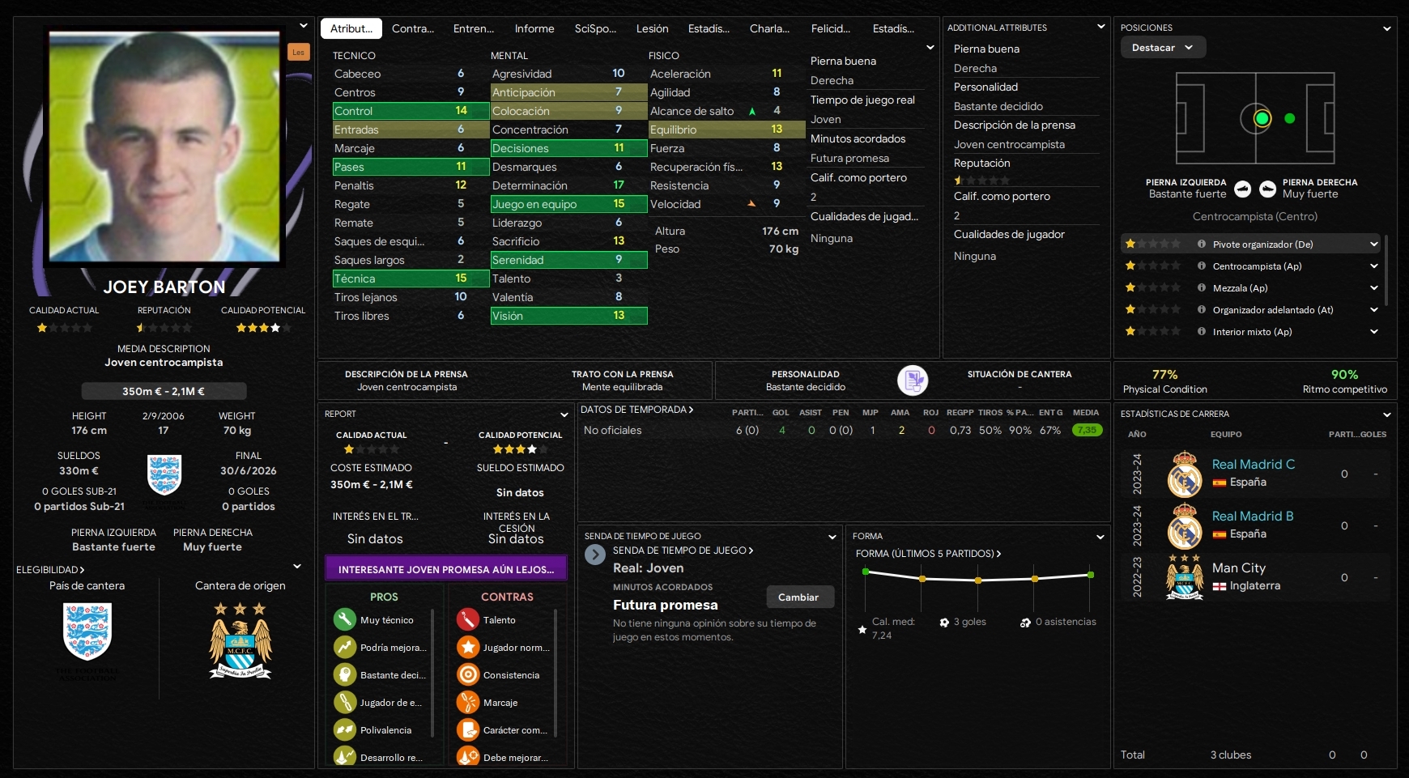Click the round arrow icon beside 'Real: Joven'
The image size is (1409, 778).
(x=595, y=555)
